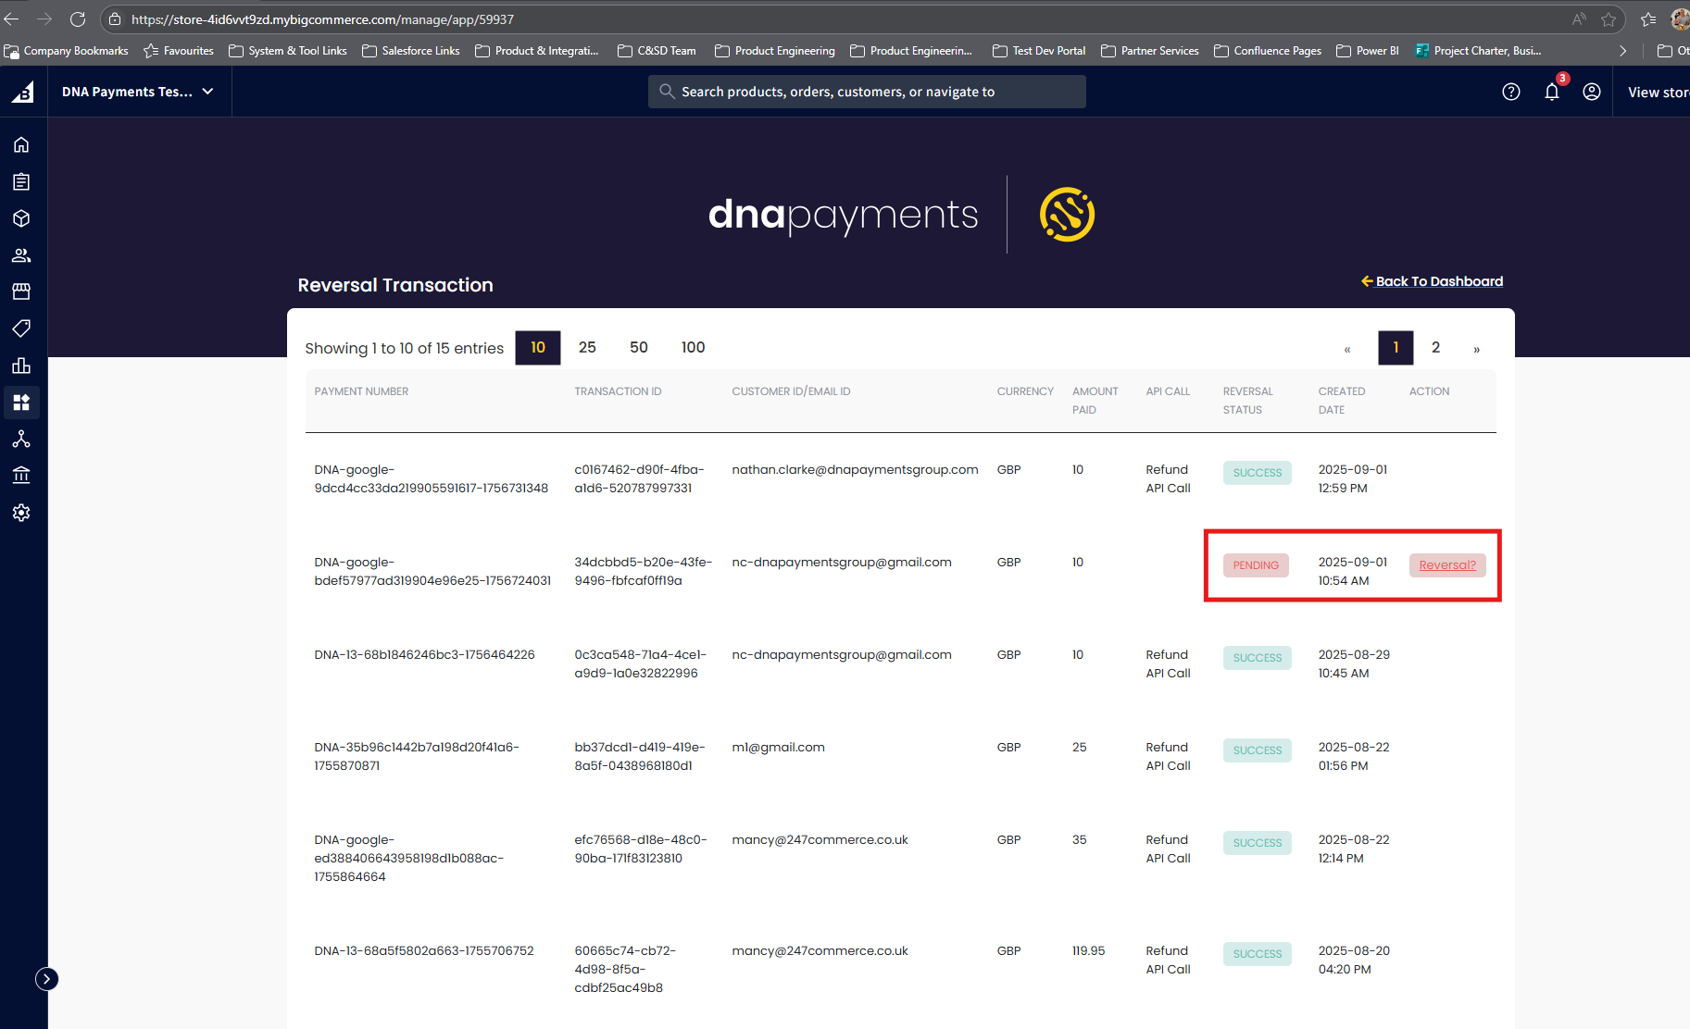
Task: Open Customers icon in left sidebar
Action: 21,255
